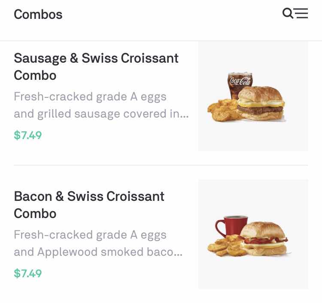Click the Sausage combo $7.49 price
The height and width of the screenshot is (303, 322).
(x=28, y=135)
